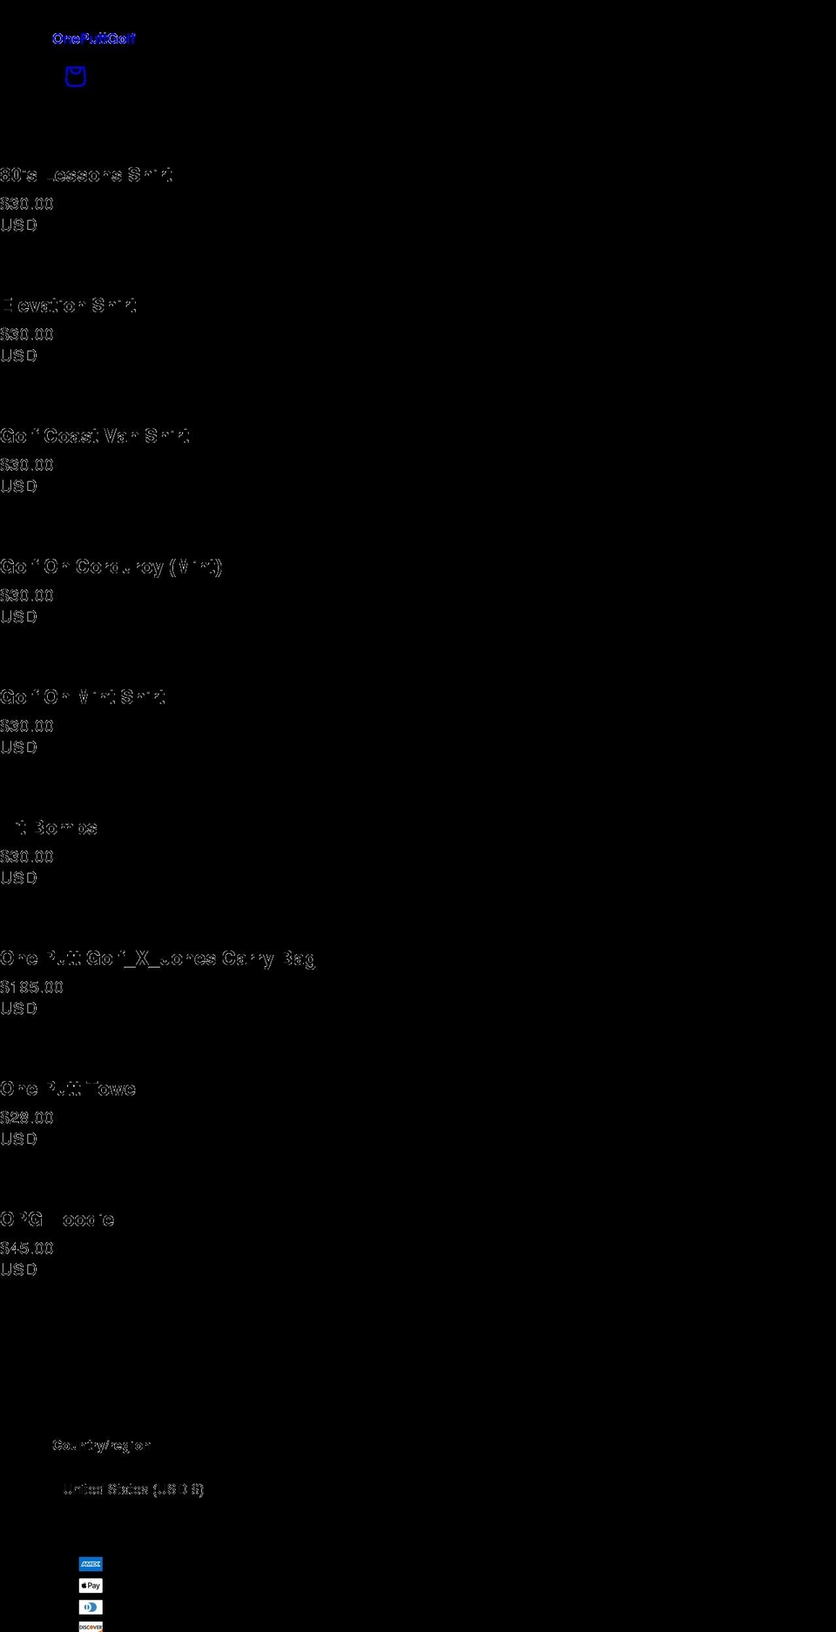Screen dimensions: 836x1632
Task: Open the shopping cart icon
Action: [x=76, y=77]
